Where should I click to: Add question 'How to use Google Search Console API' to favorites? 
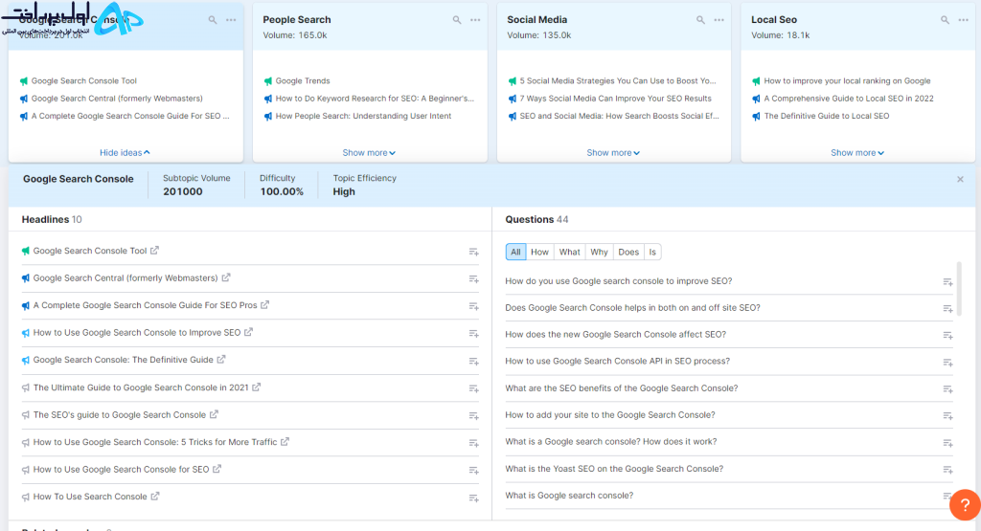click(x=947, y=363)
